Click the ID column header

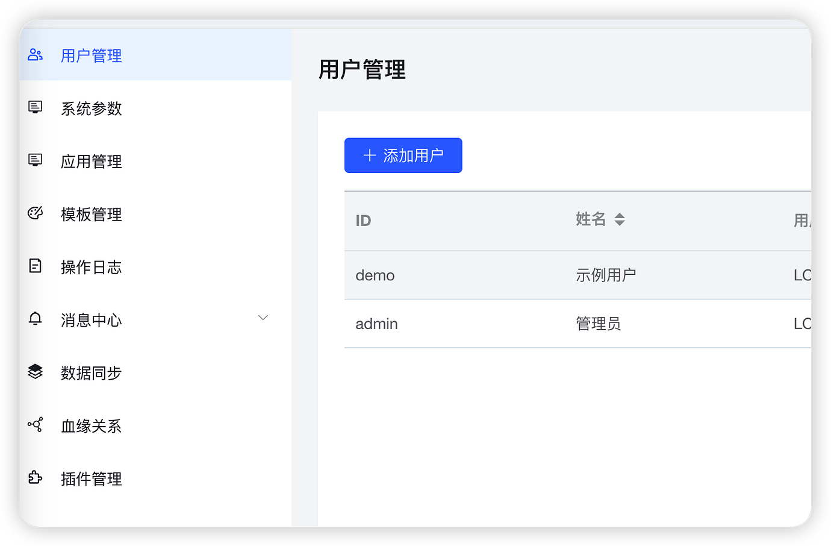click(x=363, y=221)
